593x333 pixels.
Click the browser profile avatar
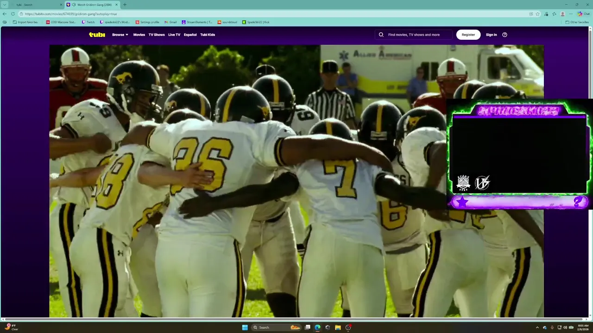(x=562, y=14)
